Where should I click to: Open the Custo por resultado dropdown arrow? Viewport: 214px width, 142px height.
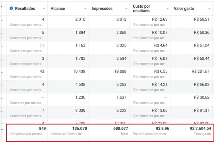168,9
